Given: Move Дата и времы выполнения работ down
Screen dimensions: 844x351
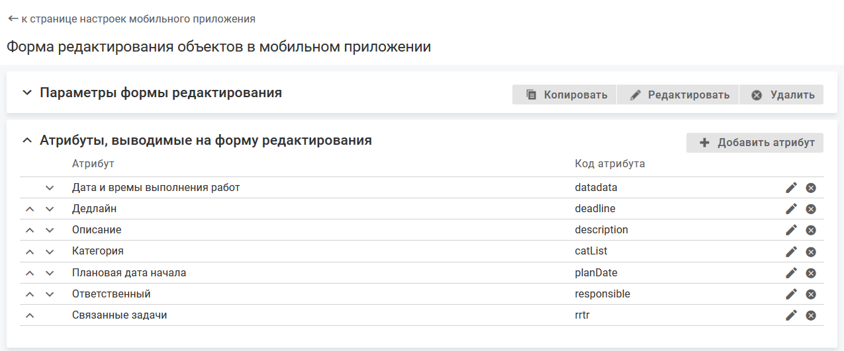Looking at the screenshot, I should (50, 188).
